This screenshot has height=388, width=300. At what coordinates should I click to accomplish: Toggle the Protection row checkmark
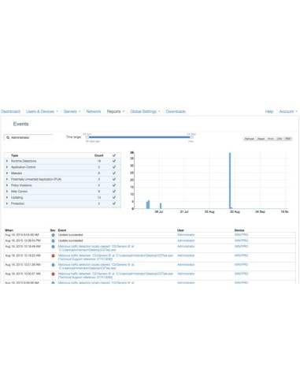(114, 203)
